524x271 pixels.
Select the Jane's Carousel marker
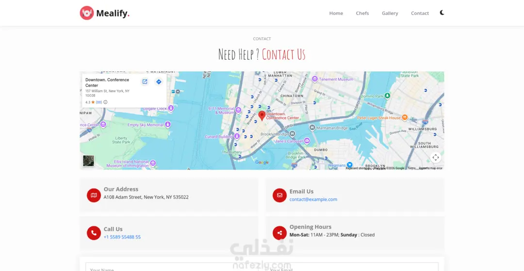(x=307, y=141)
